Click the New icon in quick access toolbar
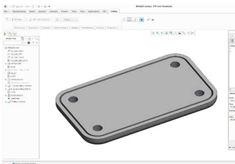 10,6
